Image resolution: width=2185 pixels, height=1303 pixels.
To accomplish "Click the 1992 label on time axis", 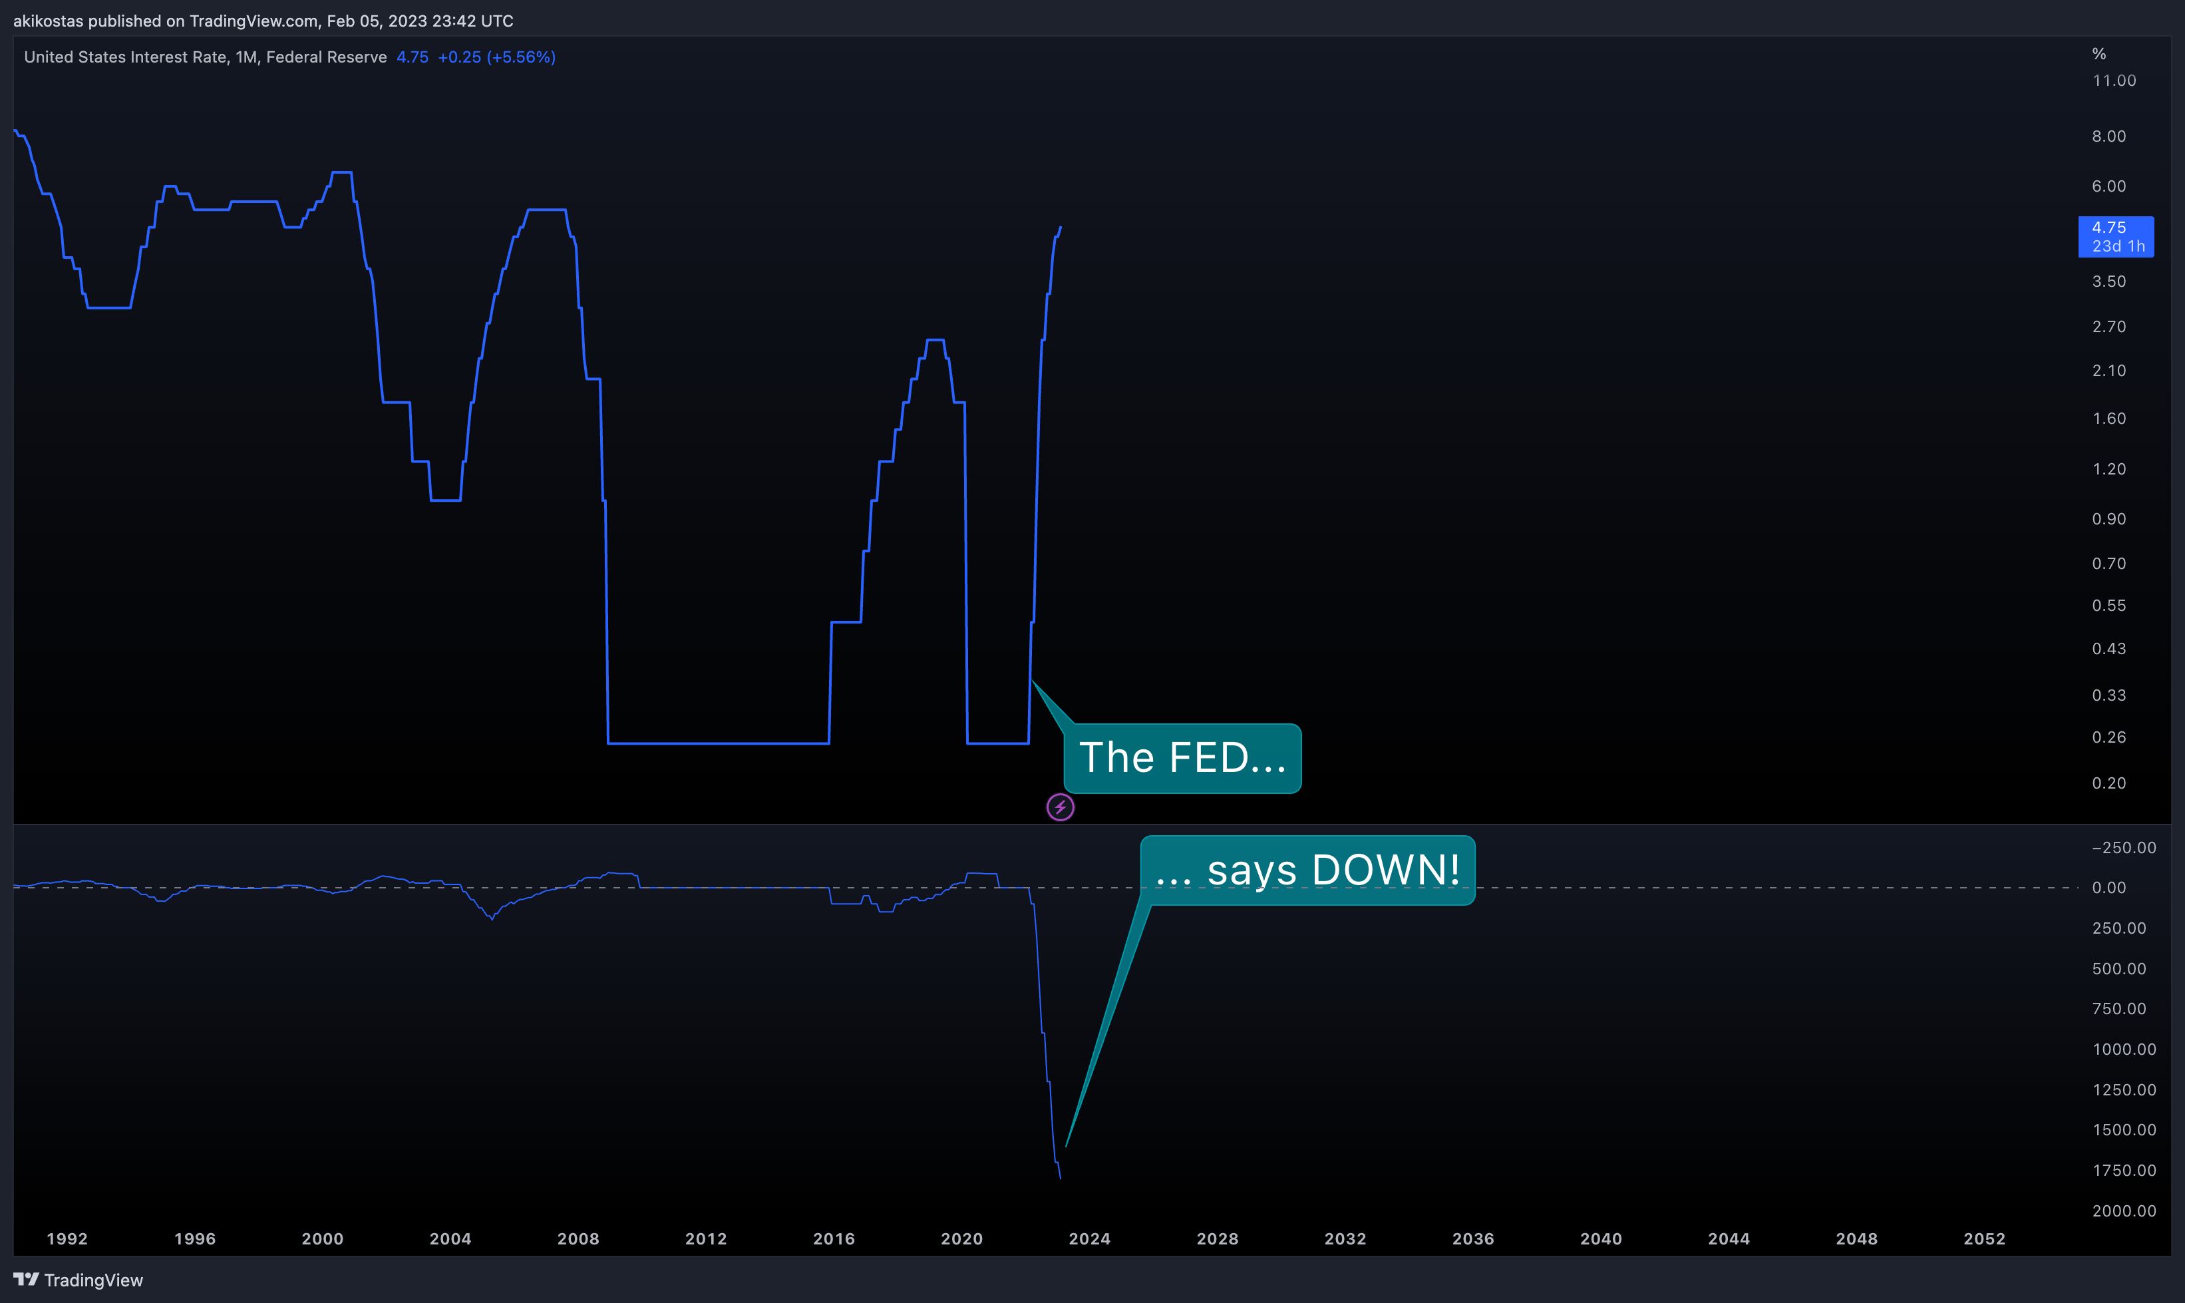I will (68, 1239).
